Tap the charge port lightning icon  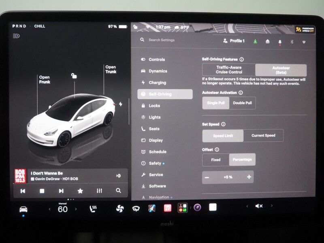[121, 104]
